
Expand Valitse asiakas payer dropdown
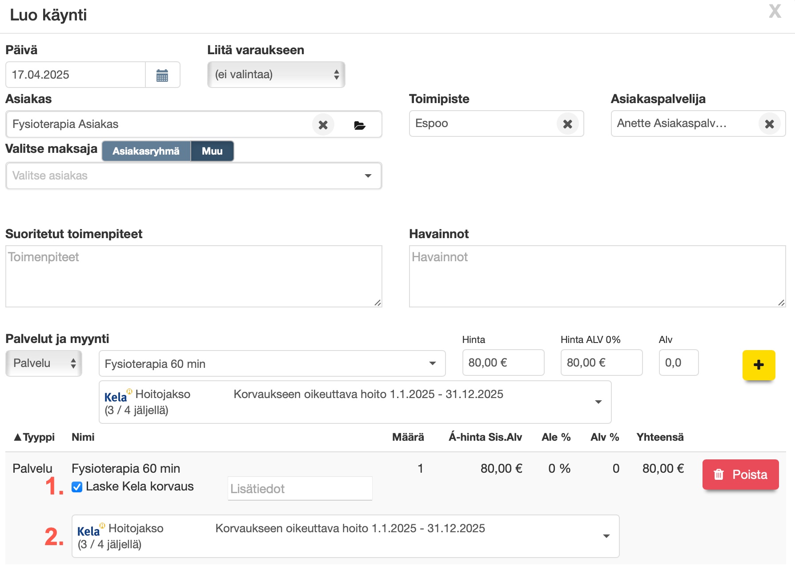pos(193,176)
